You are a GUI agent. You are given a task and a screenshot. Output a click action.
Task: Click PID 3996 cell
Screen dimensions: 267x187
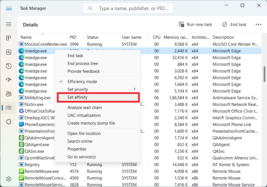[x=74, y=44]
